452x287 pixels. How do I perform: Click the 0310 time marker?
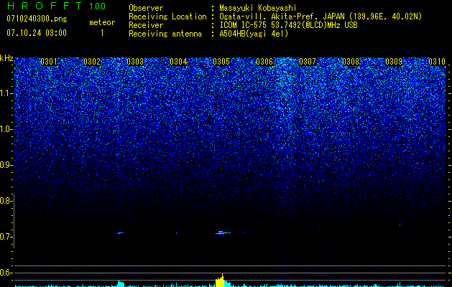click(437, 62)
